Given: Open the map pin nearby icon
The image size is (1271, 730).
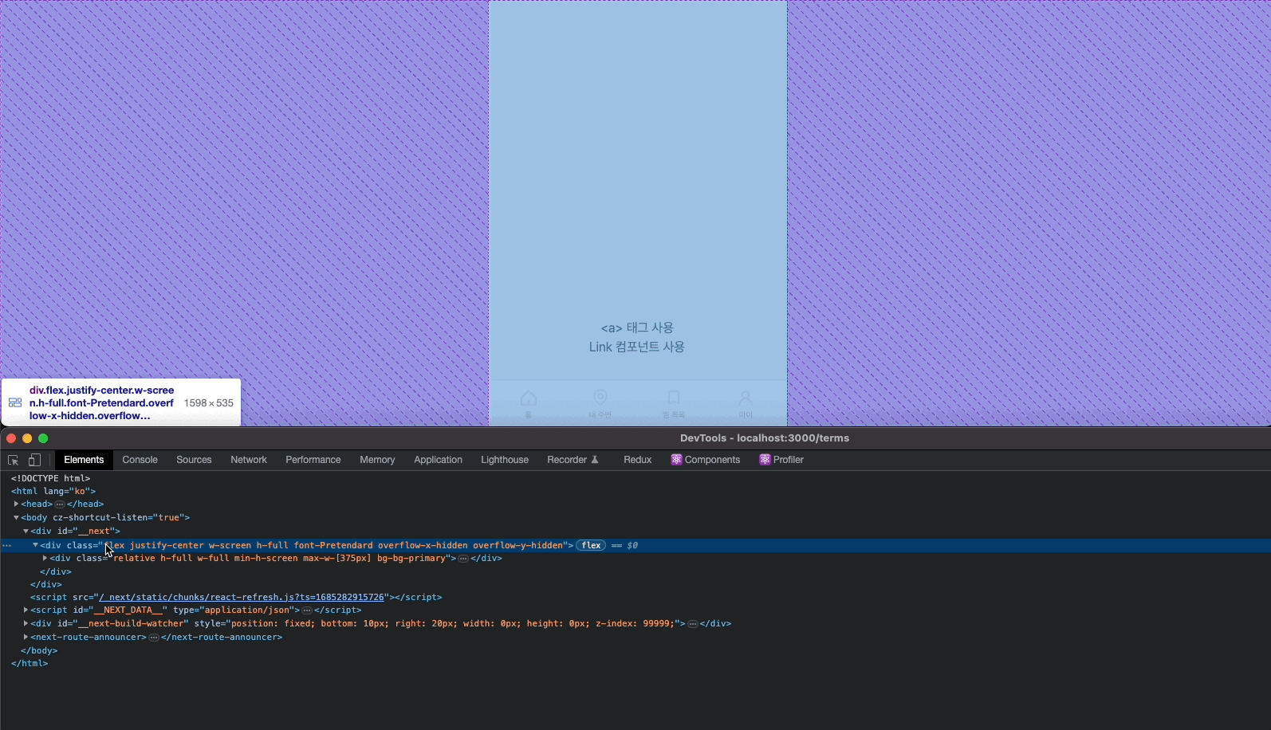Looking at the screenshot, I should tap(600, 397).
